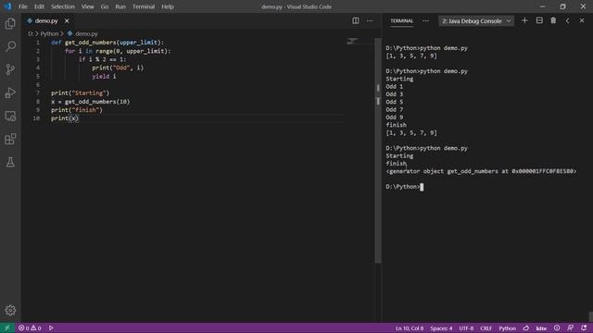Image resolution: width=593 pixels, height=333 pixels.
Task: Click the cloud icon in status bar
Action: [x=526, y=328]
